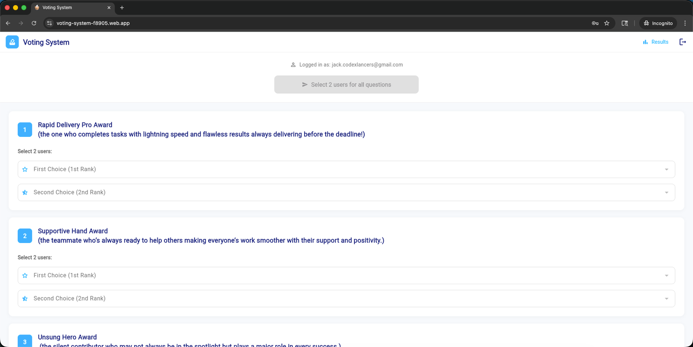Click dropdown arrow of Rapid Delivery second choice
Screen dimensions: 693x347
[x=667, y=192]
